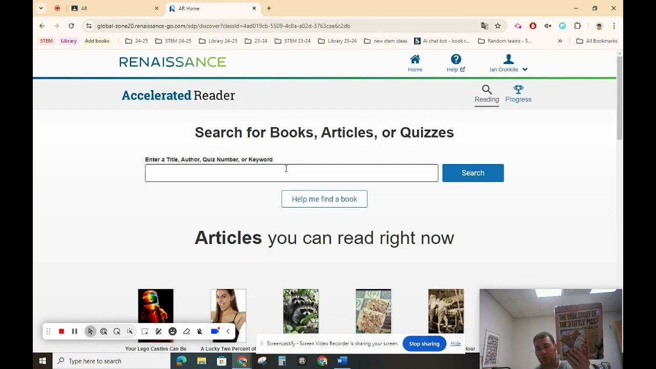This screenshot has height=369, width=656.
Task: Go to the Renaissance Home icon
Action: click(x=415, y=64)
